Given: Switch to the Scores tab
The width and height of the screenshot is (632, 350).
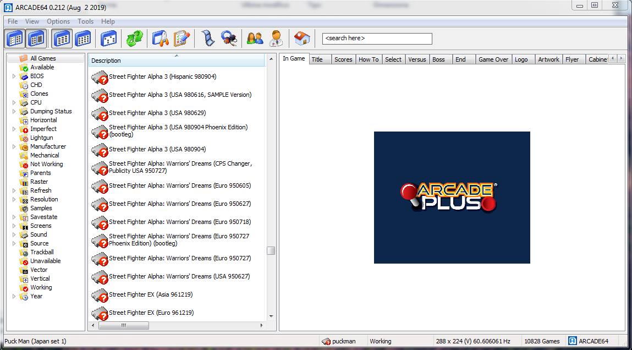Looking at the screenshot, I should pos(343,59).
